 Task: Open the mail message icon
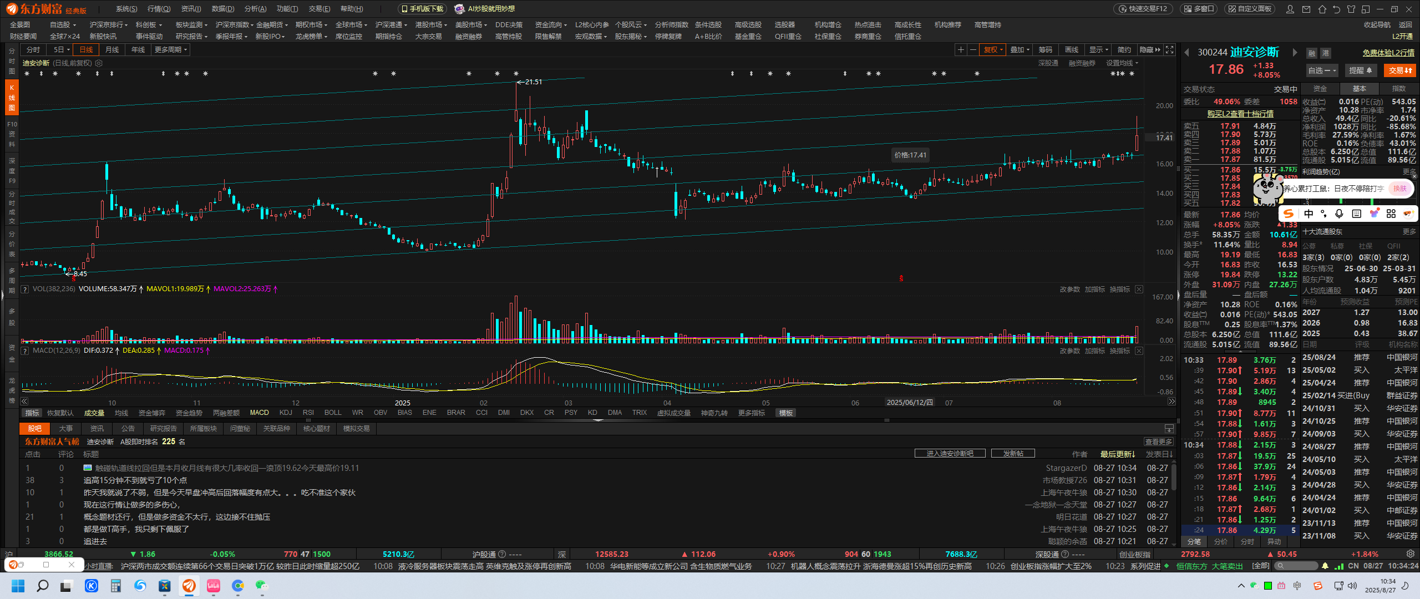point(1306,9)
